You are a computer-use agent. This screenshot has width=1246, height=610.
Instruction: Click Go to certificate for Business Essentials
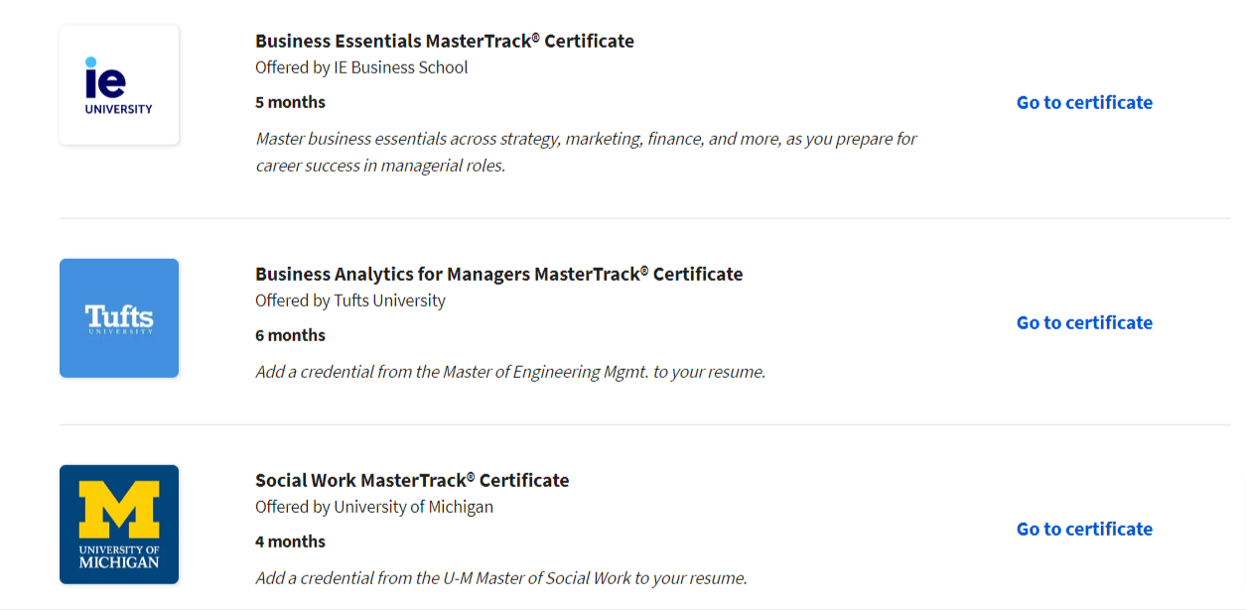point(1083,102)
